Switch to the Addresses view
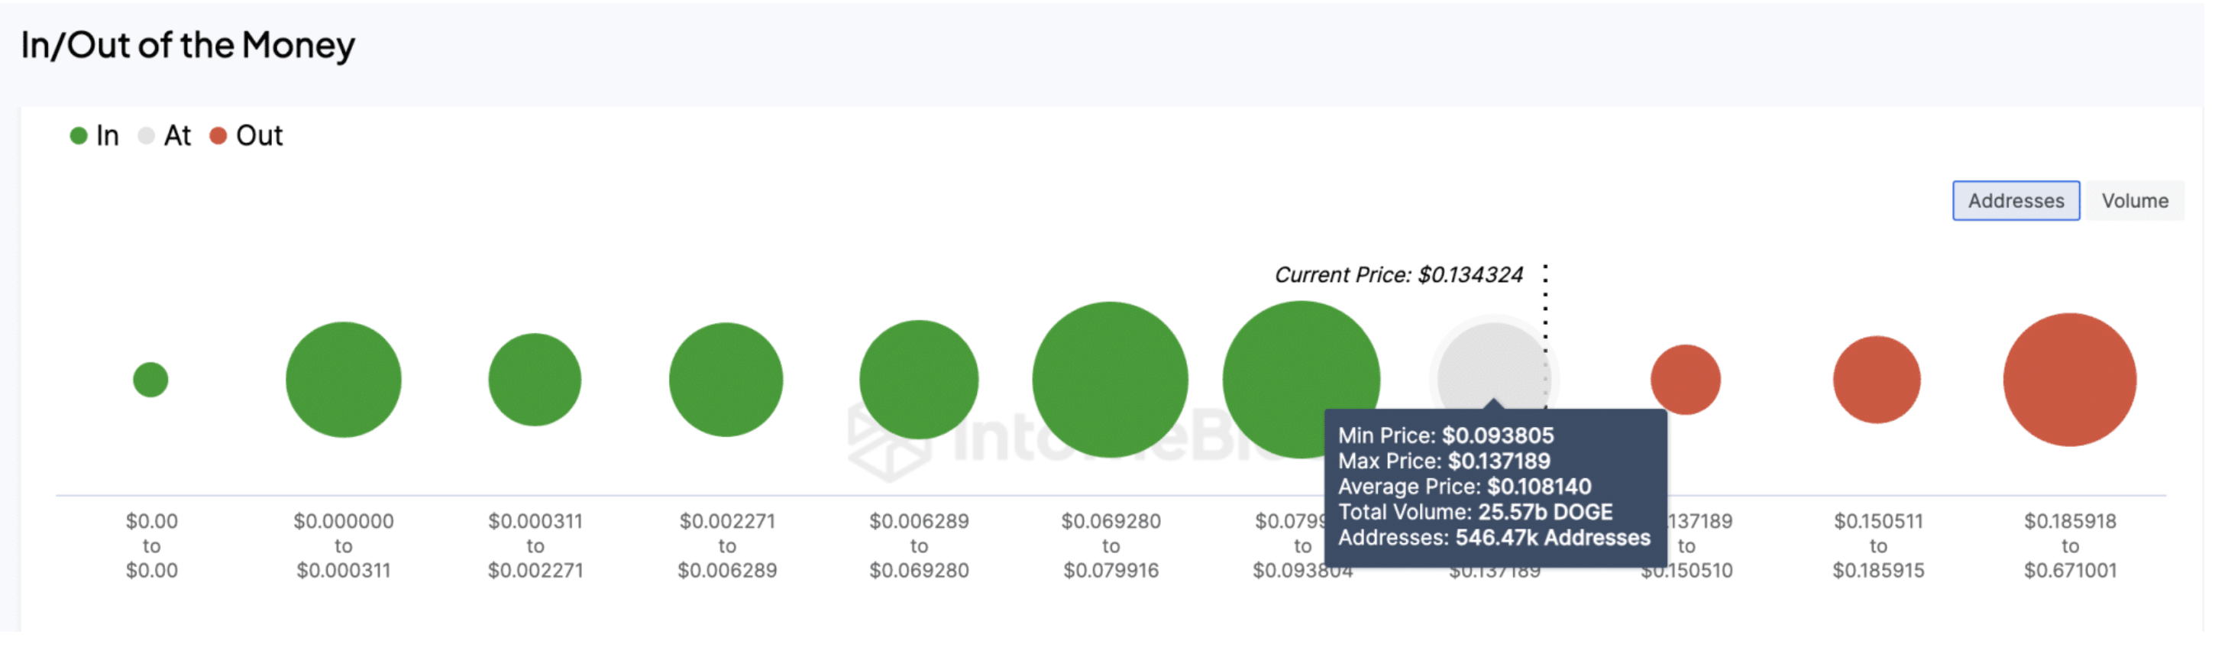Image resolution: width=2215 pixels, height=657 pixels. [2016, 200]
